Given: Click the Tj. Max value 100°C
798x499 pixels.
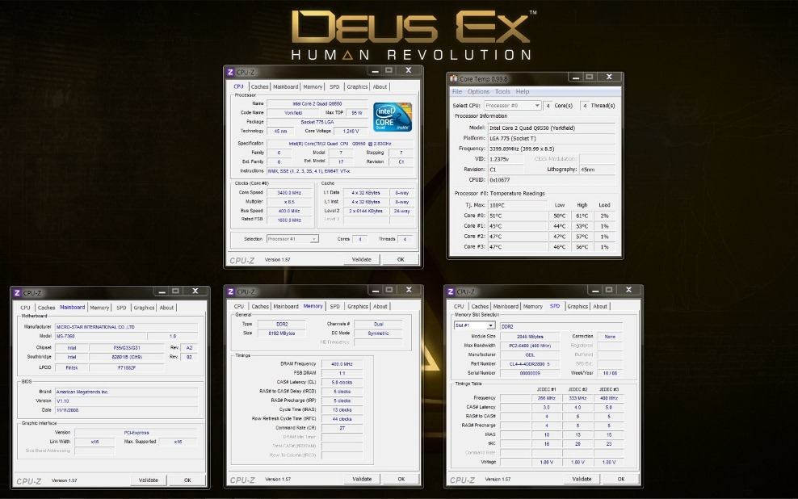Looking at the screenshot, I should click(518, 206).
